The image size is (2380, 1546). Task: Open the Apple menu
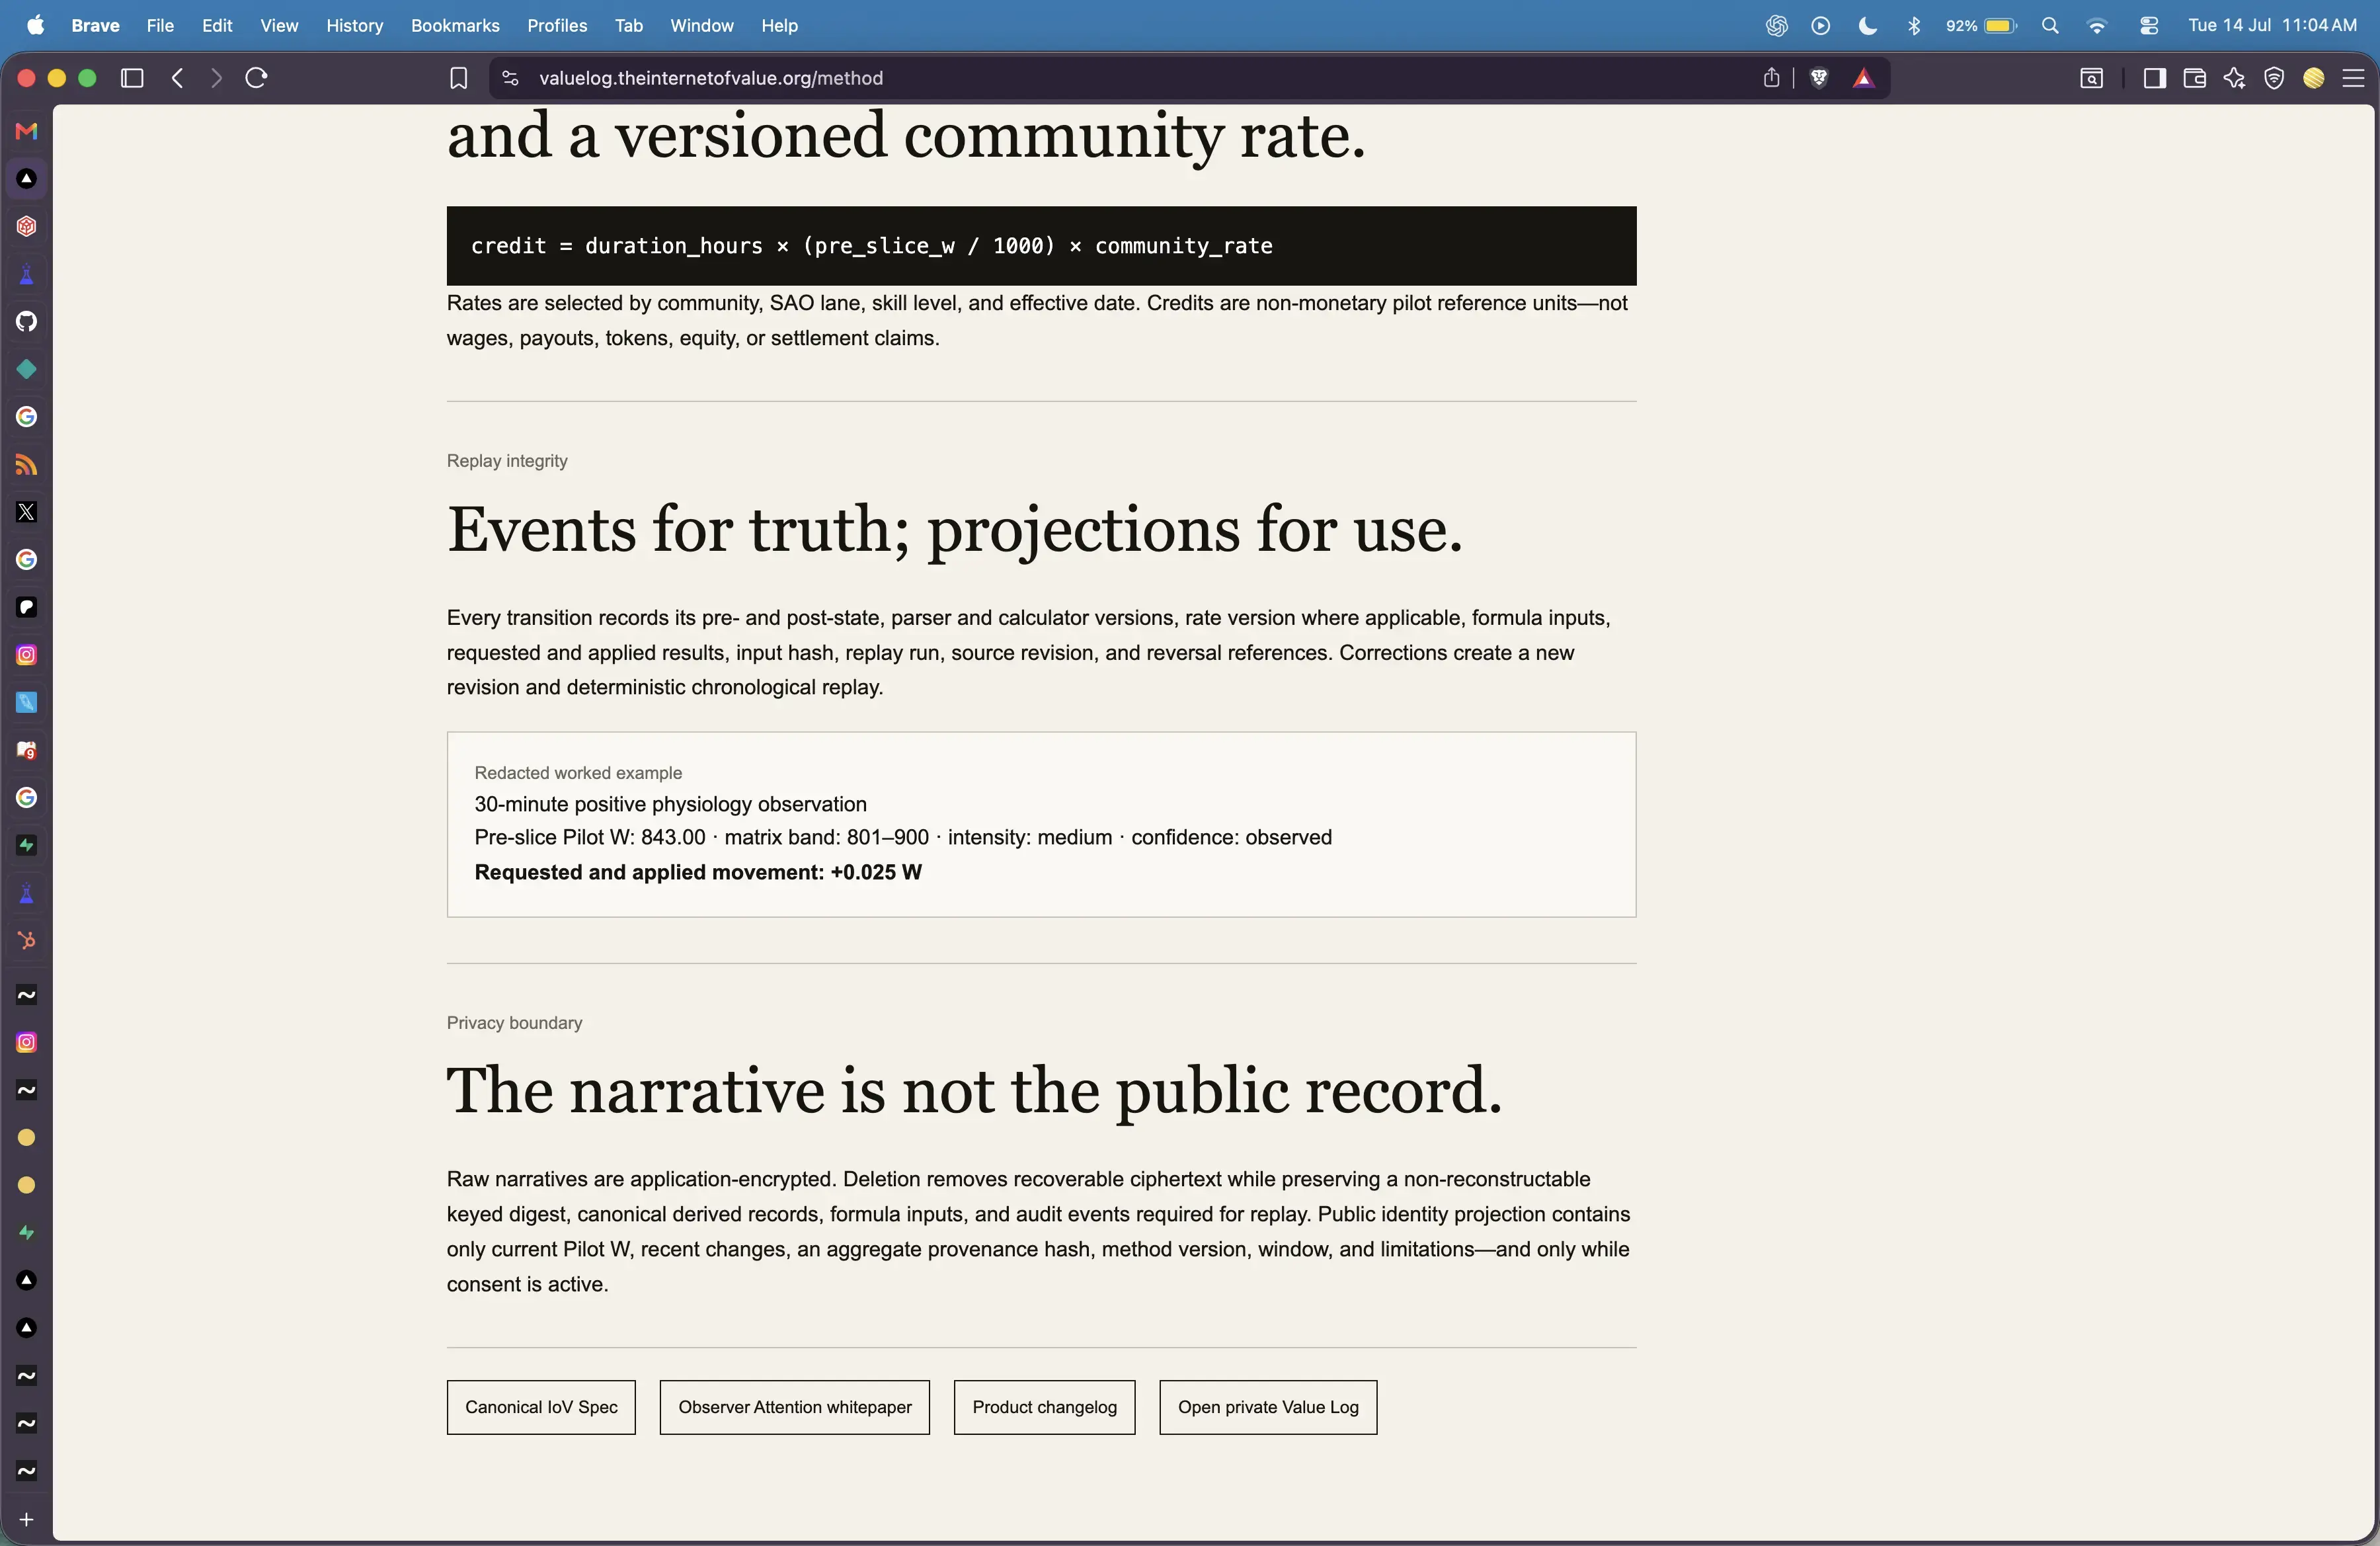tap(36, 25)
